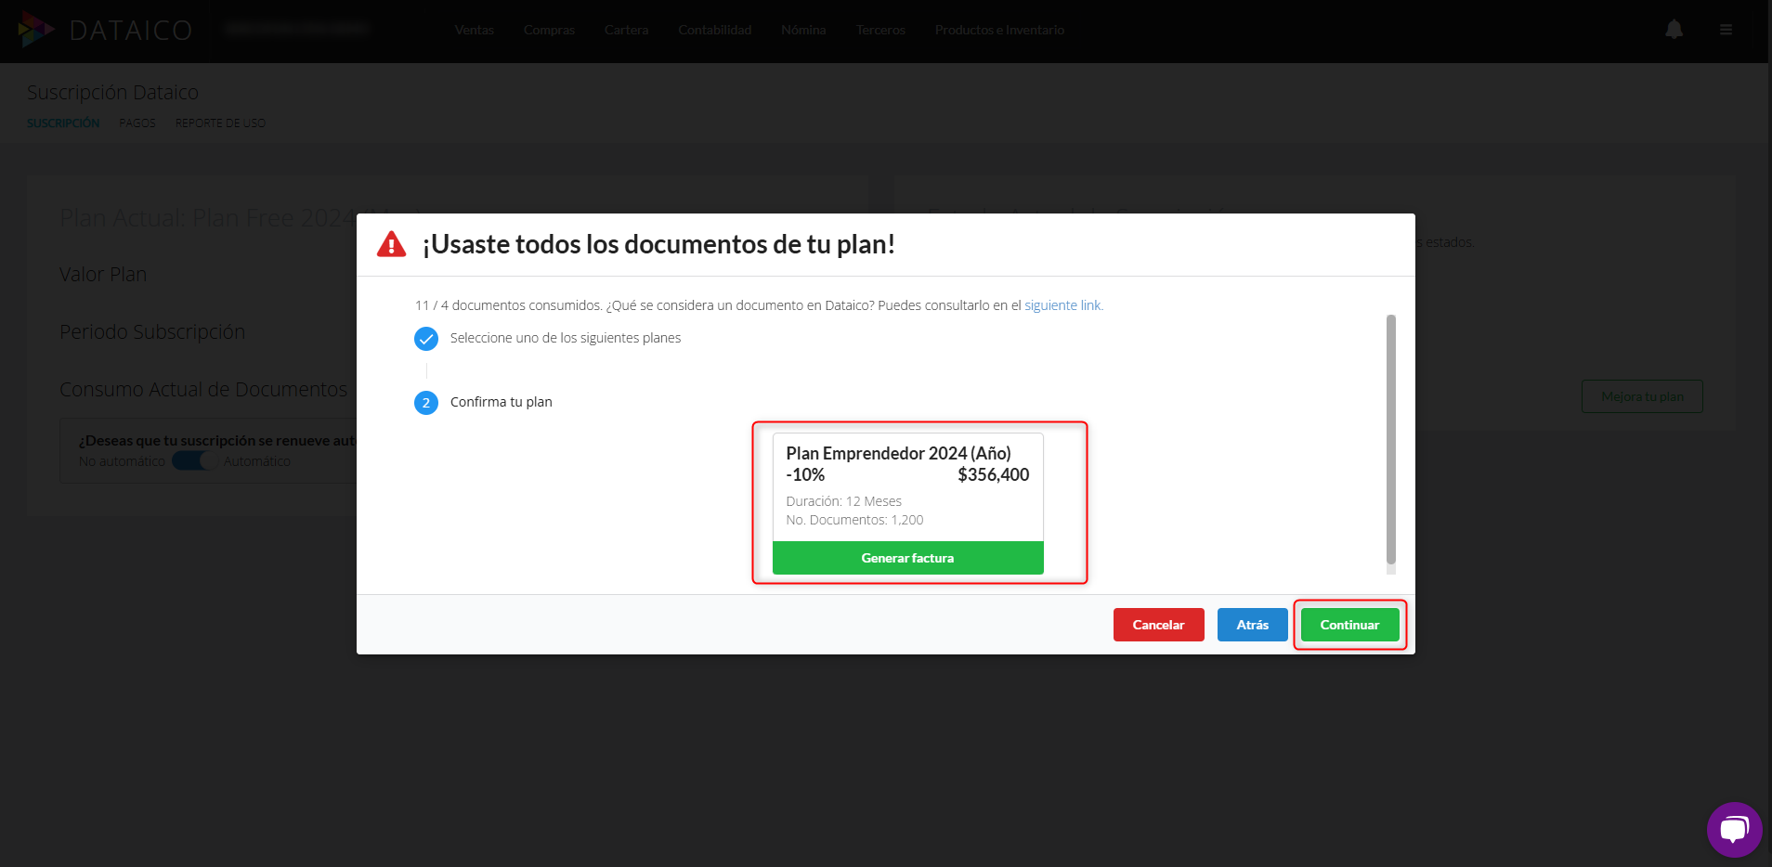Screen dimensions: 1772x867
Task: Open Ventas menu
Action: click(x=475, y=30)
